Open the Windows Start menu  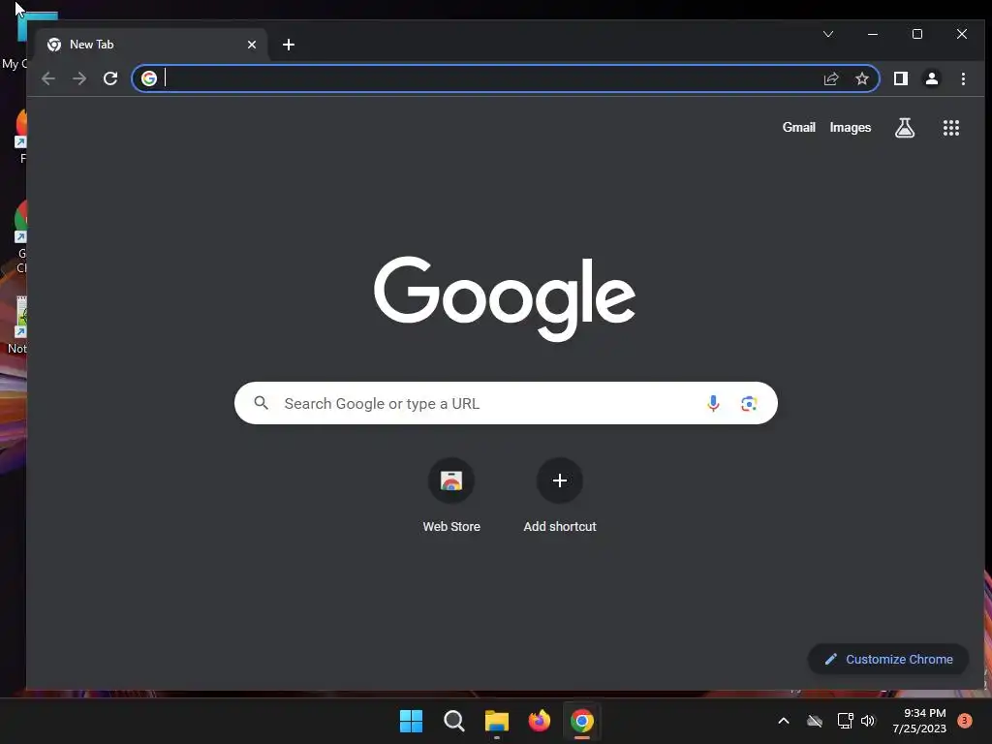click(411, 721)
